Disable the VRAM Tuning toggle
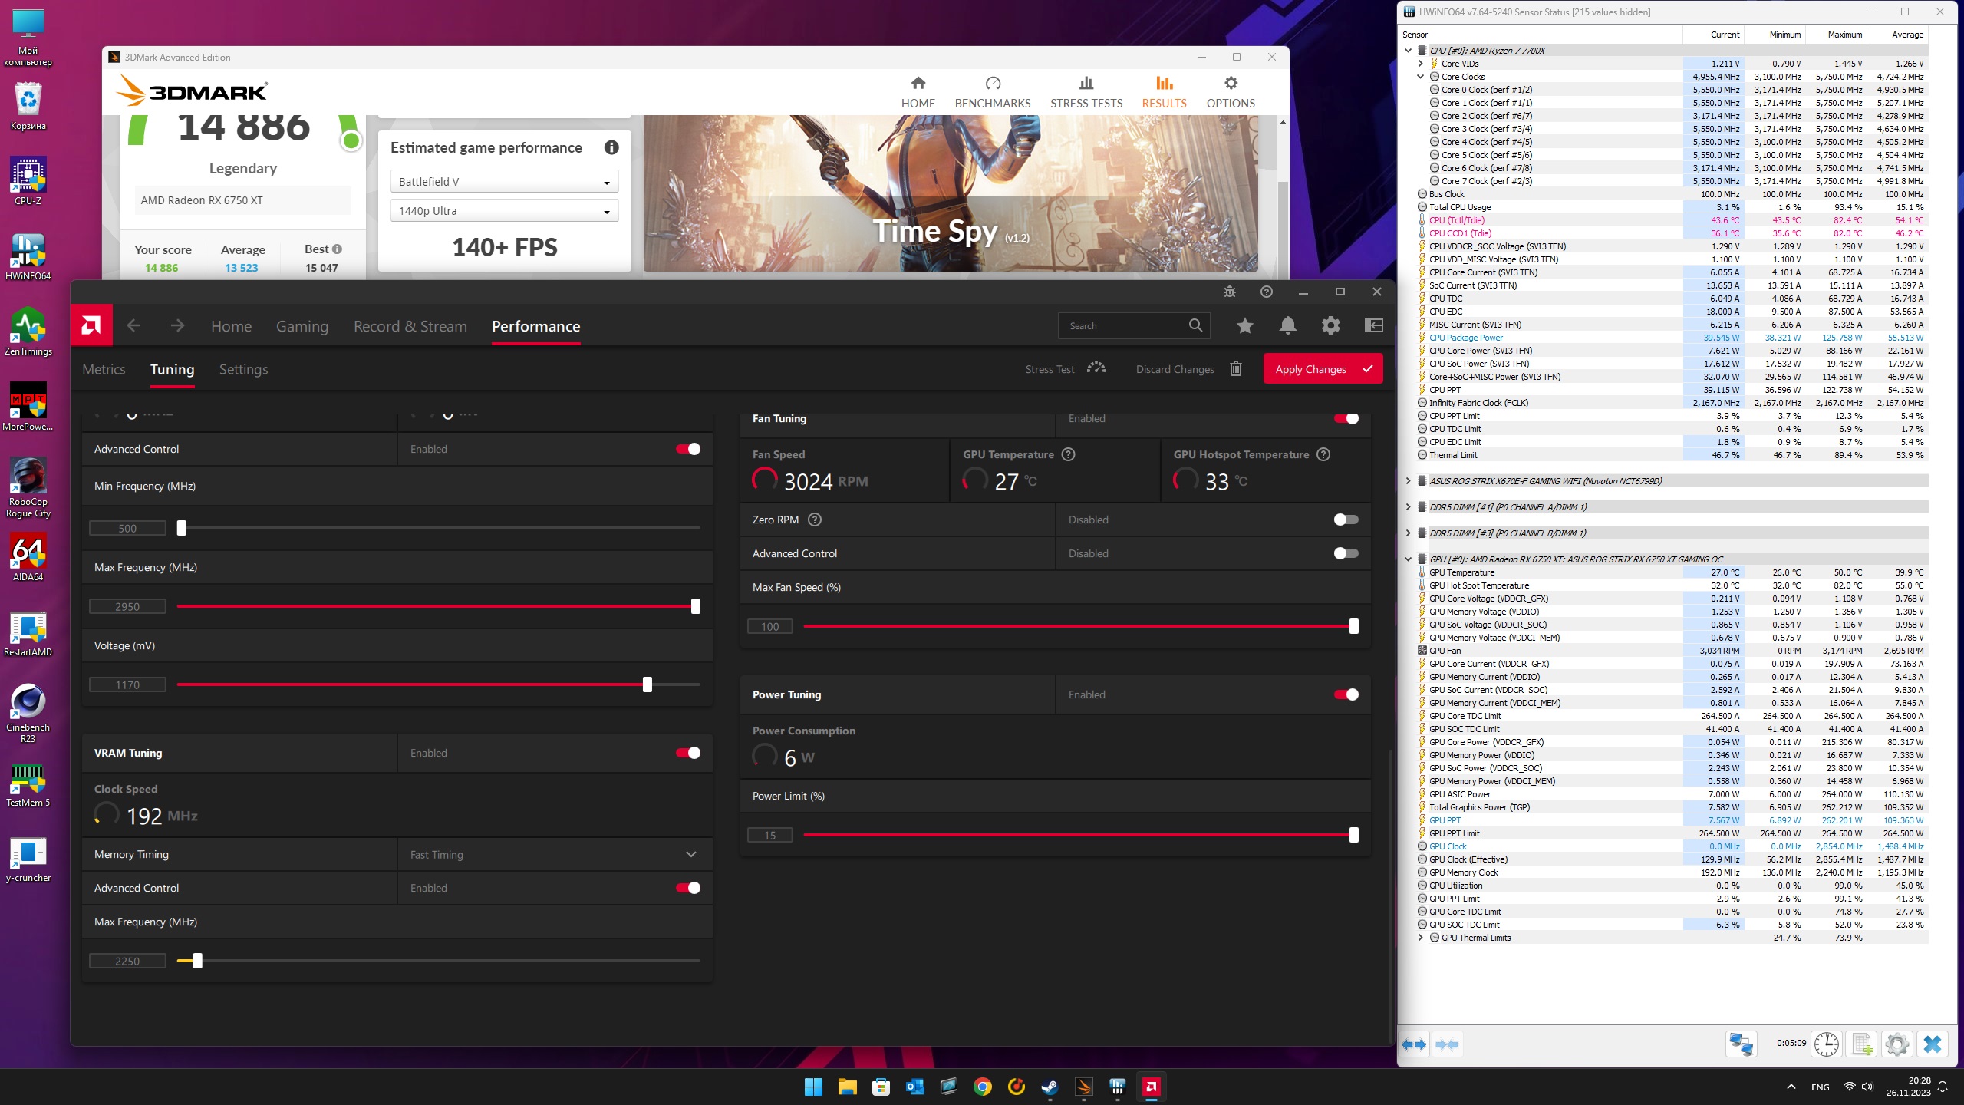This screenshot has height=1105, width=1964. pyautogui.click(x=687, y=753)
